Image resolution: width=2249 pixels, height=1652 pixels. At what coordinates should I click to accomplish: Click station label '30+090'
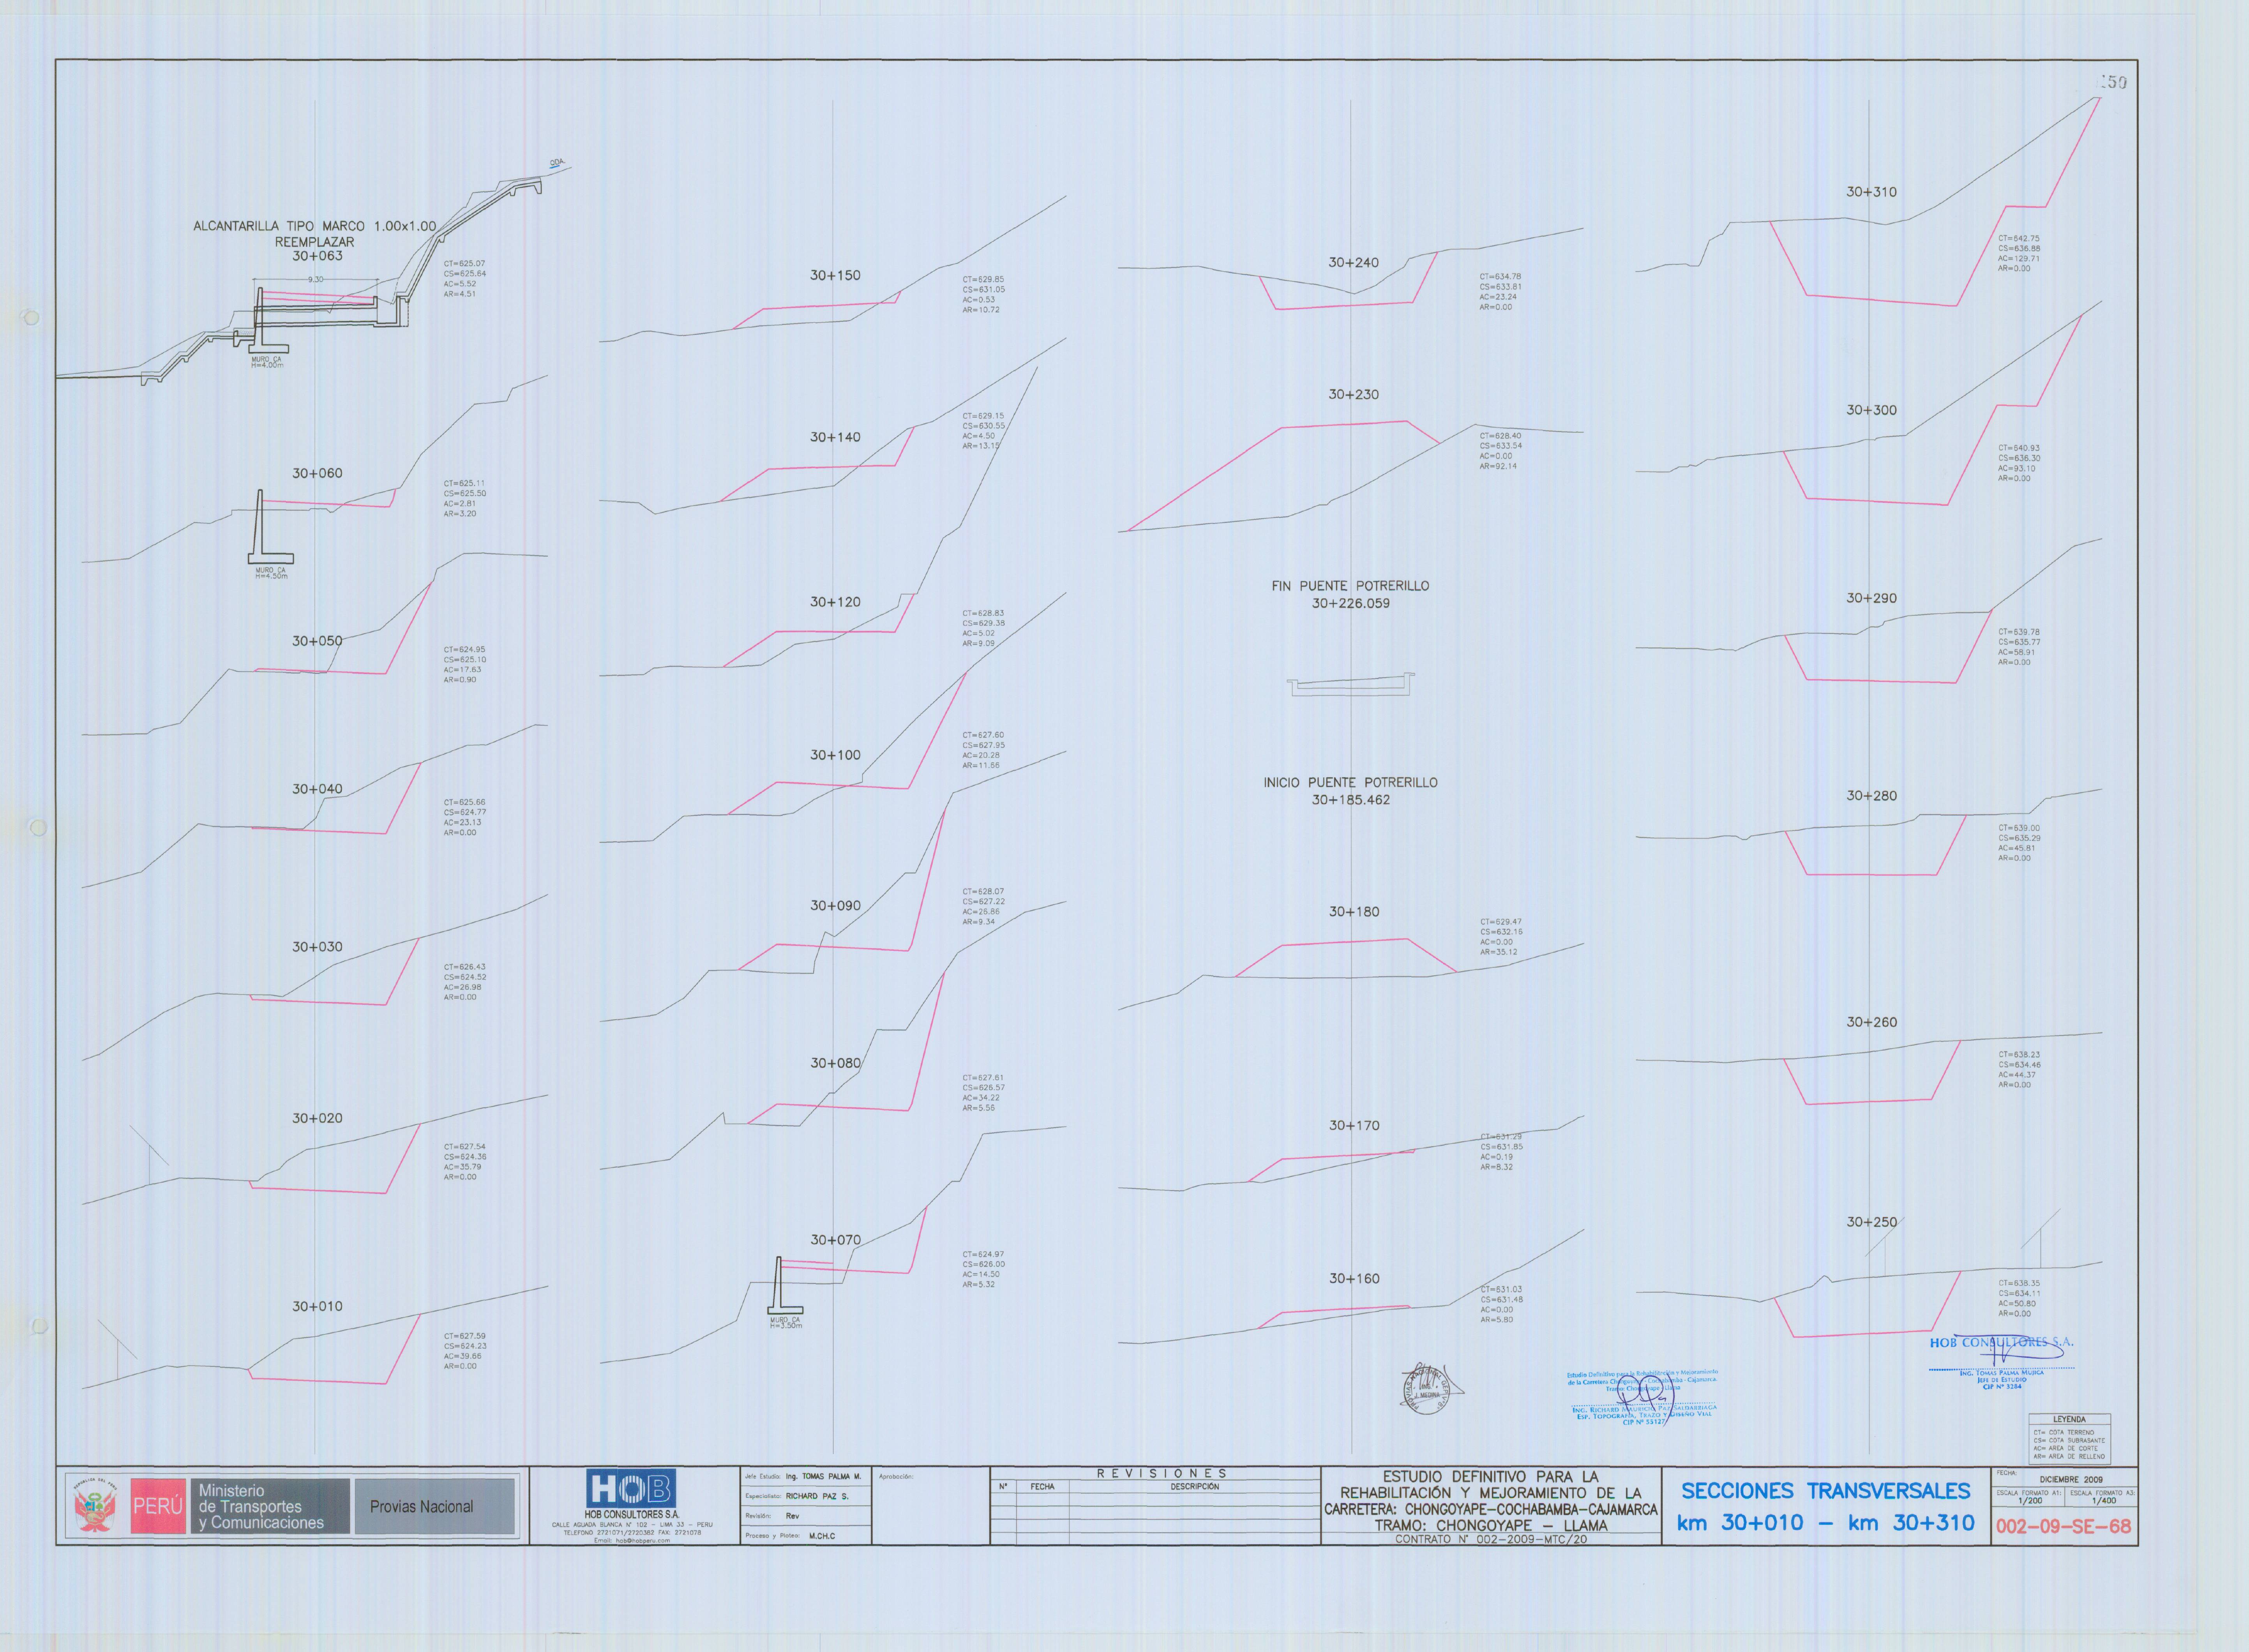click(x=835, y=905)
